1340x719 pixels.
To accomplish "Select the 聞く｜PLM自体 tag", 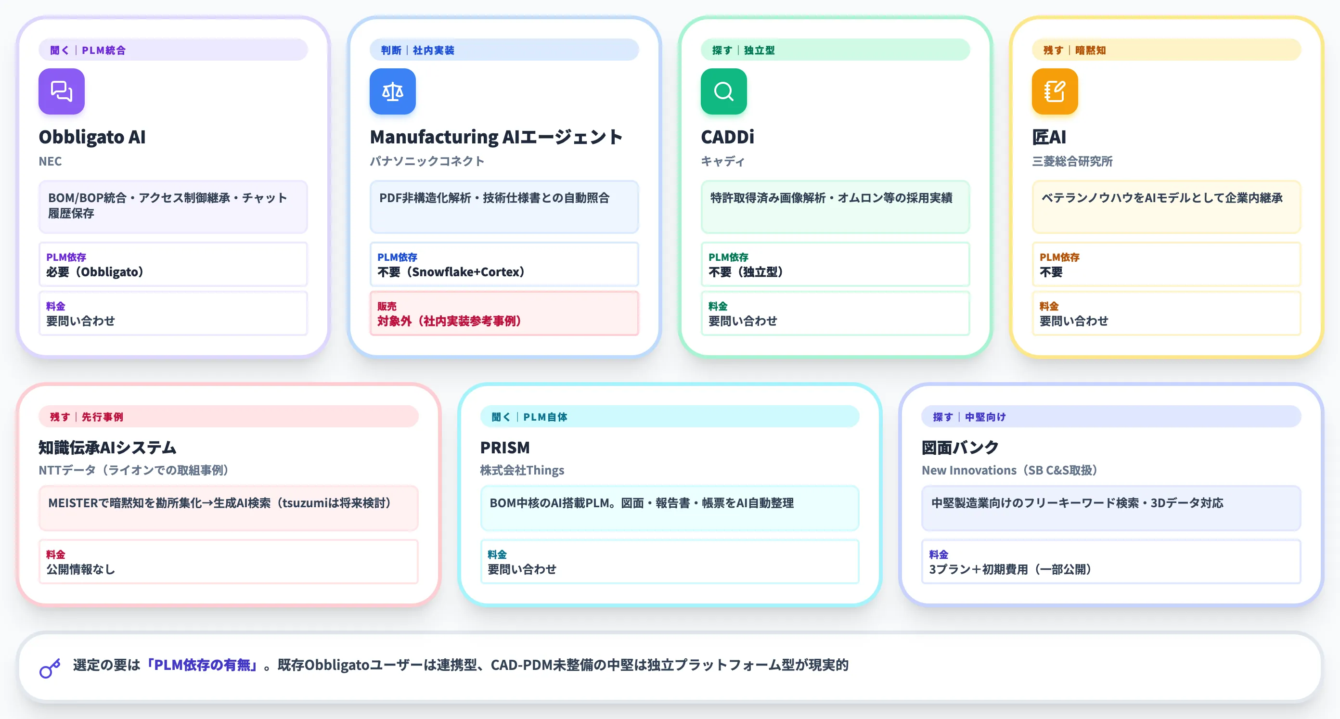I will pos(670,417).
